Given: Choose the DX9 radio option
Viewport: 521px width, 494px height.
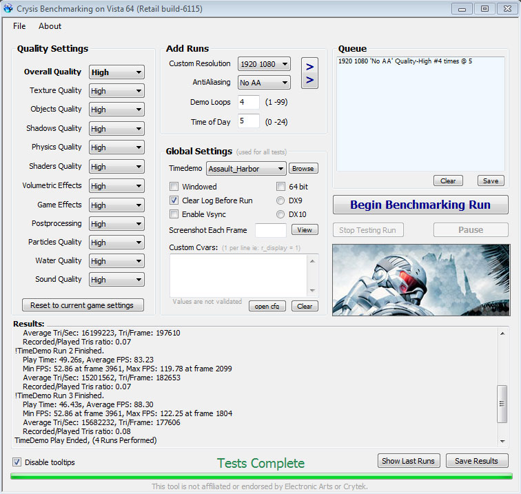Looking at the screenshot, I should 280,200.
